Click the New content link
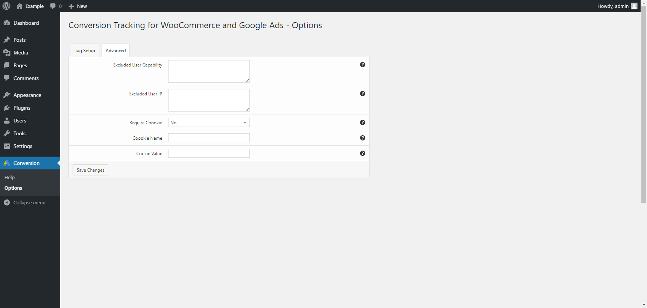This screenshot has height=308, width=647. pos(82,6)
